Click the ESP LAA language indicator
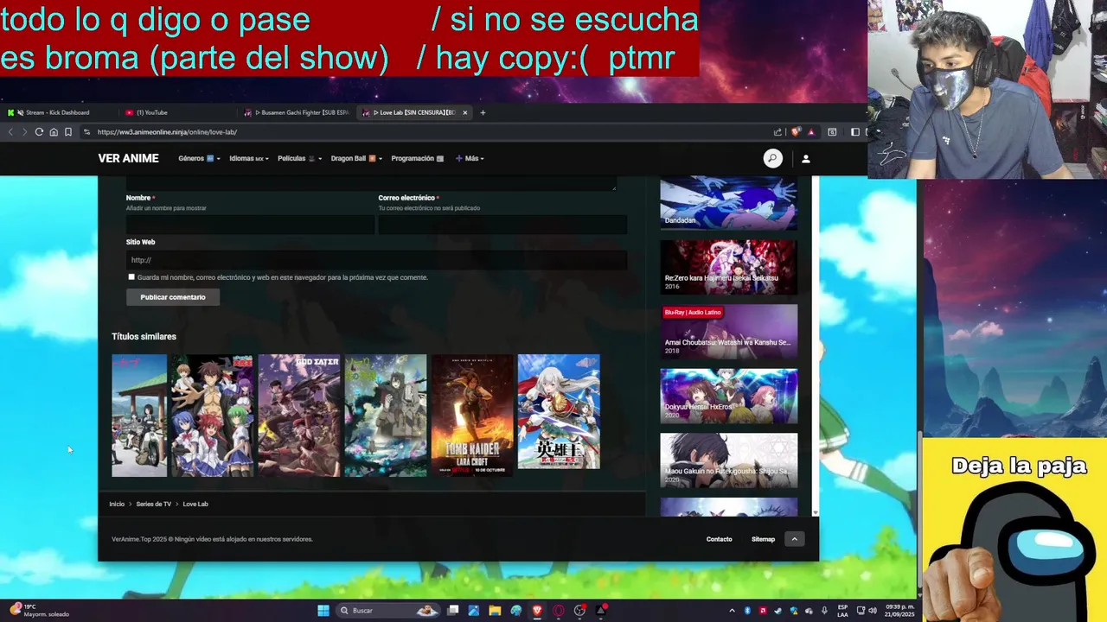 [842, 611]
